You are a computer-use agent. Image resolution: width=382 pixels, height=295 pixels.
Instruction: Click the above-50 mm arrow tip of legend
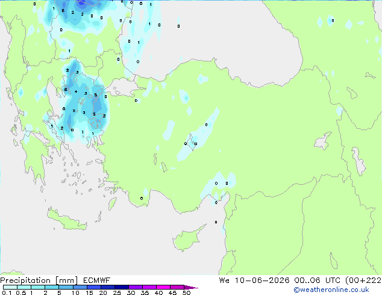coord(191,287)
